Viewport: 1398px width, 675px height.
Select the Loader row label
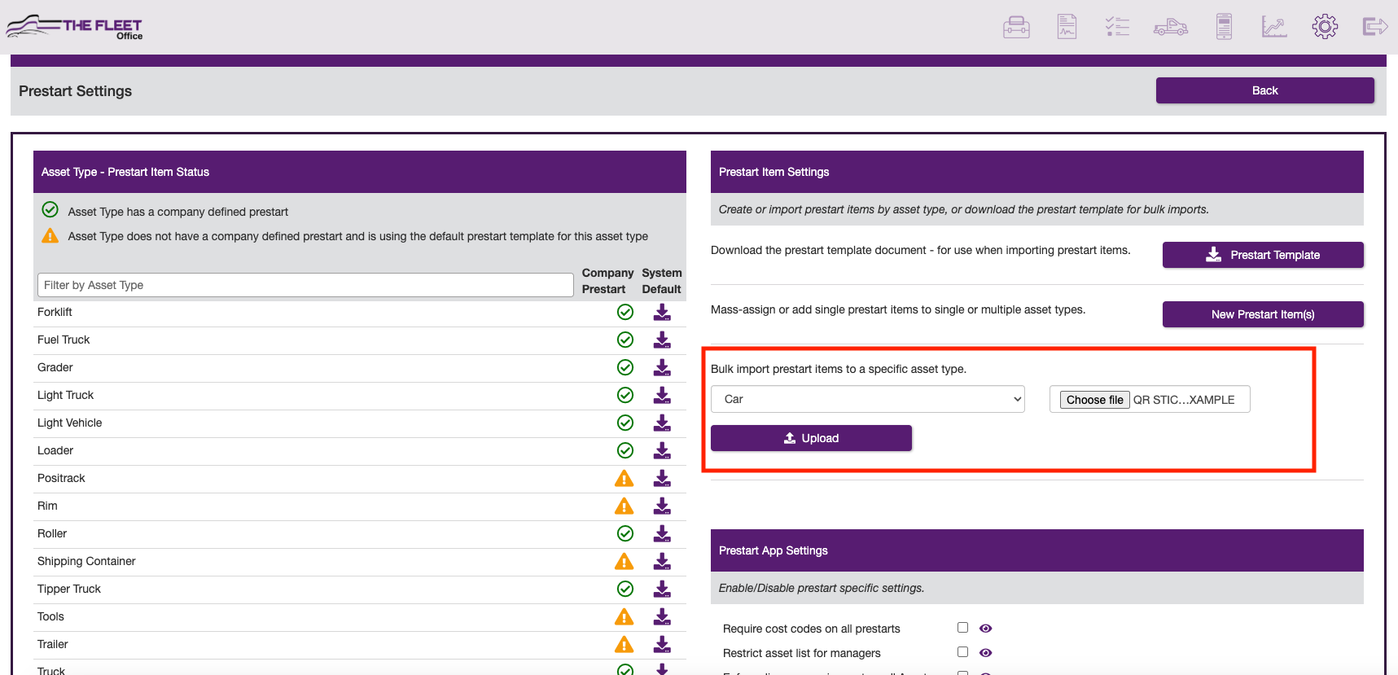(x=55, y=450)
